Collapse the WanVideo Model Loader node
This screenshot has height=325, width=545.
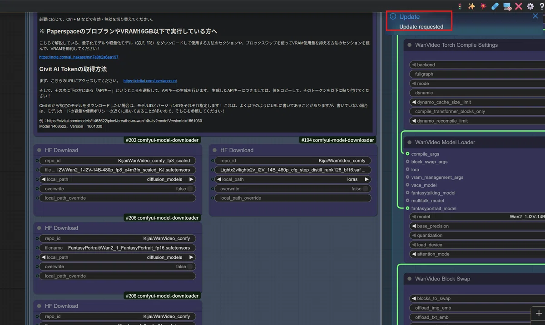[409, 142]
